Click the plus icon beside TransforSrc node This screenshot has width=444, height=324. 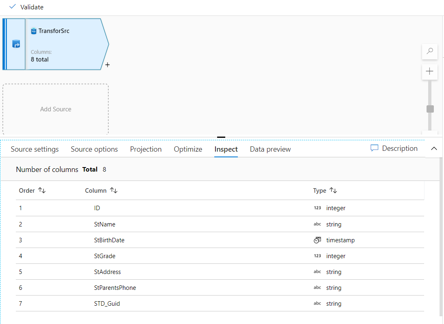coord(108,65)
